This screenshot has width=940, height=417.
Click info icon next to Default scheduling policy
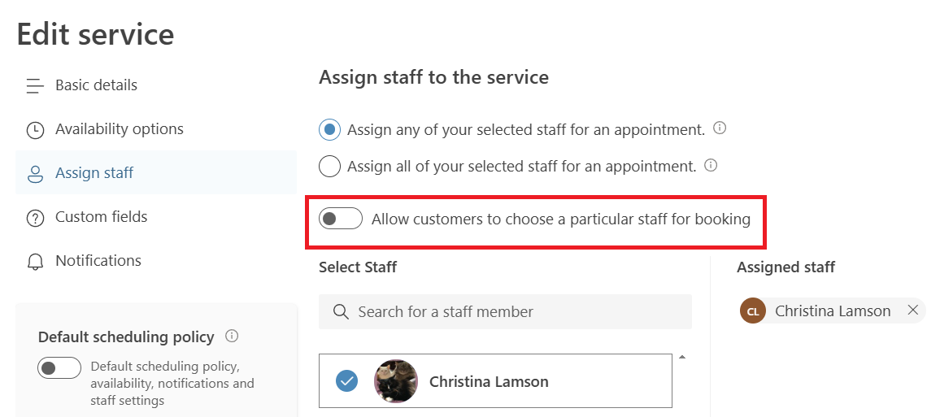pyautogui.click(x=232, y=336)
